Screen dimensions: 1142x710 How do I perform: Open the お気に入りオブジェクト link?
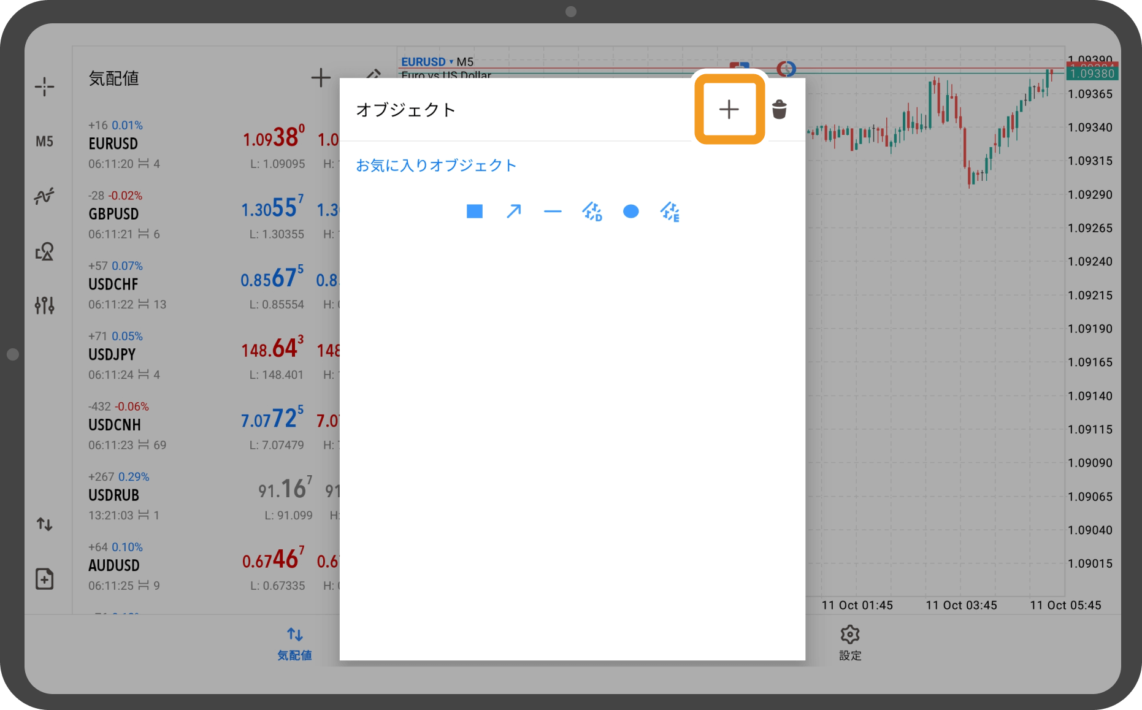point(436,165)
